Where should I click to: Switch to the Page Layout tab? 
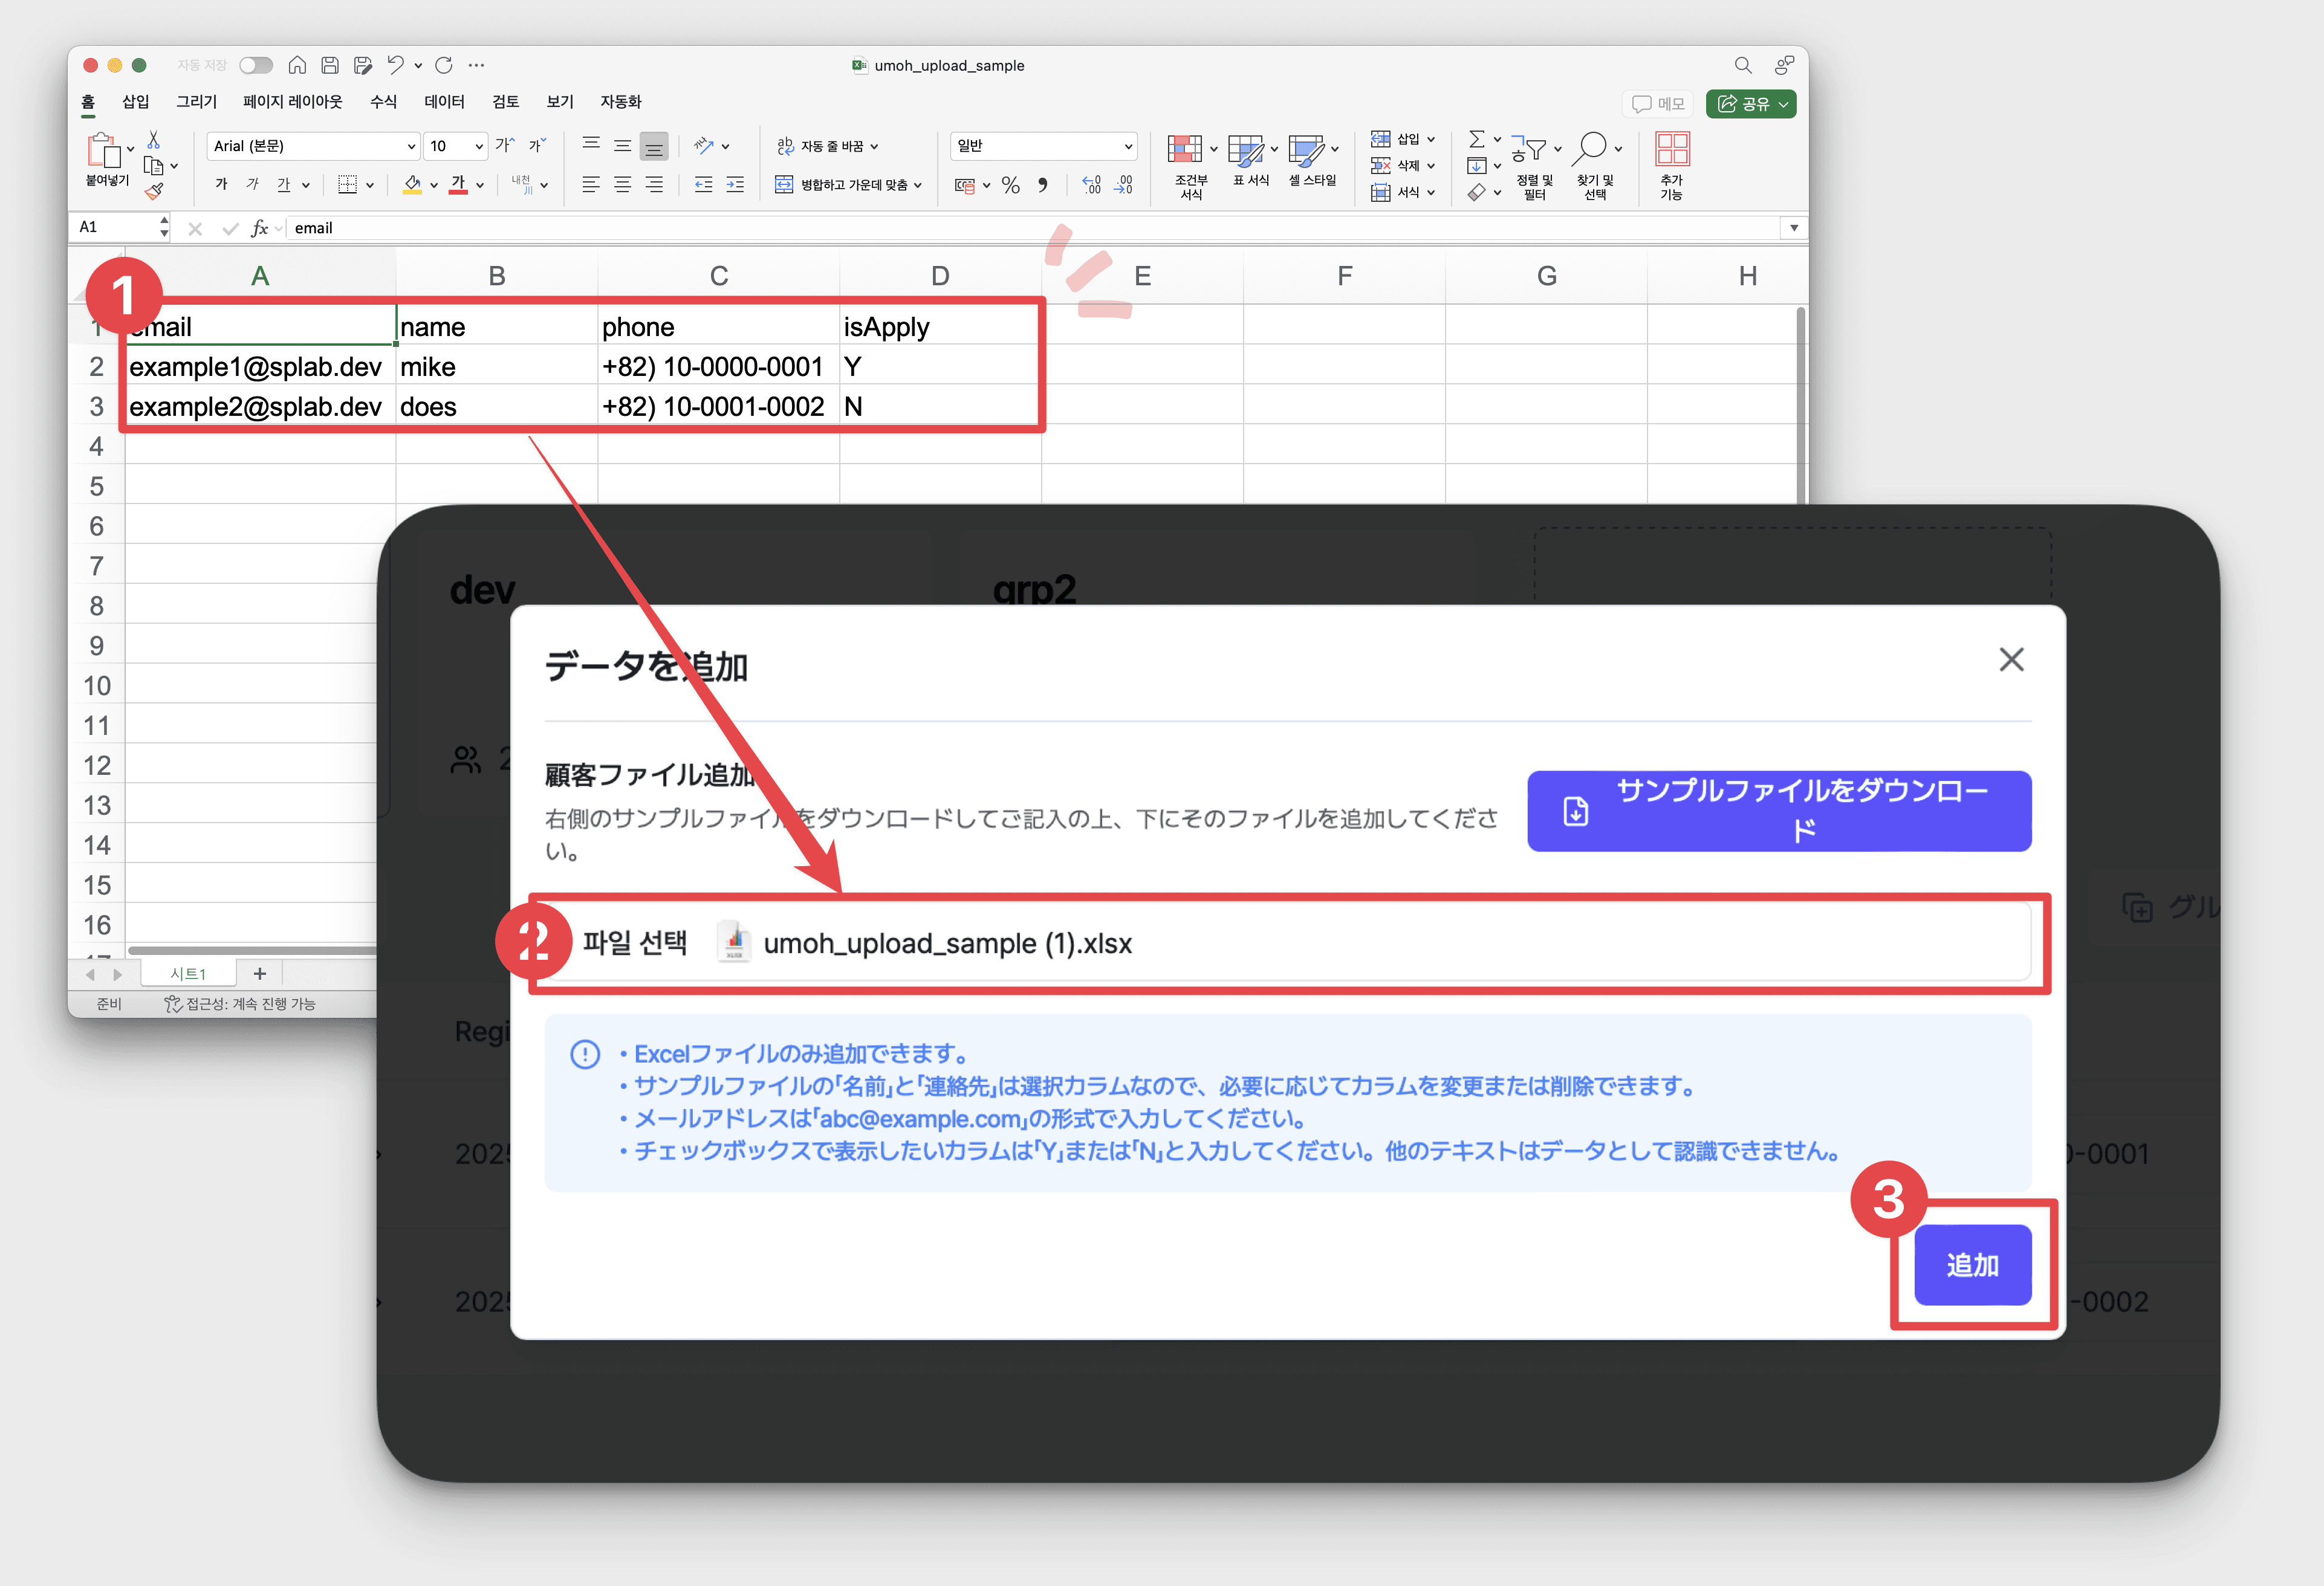[292, 102]
